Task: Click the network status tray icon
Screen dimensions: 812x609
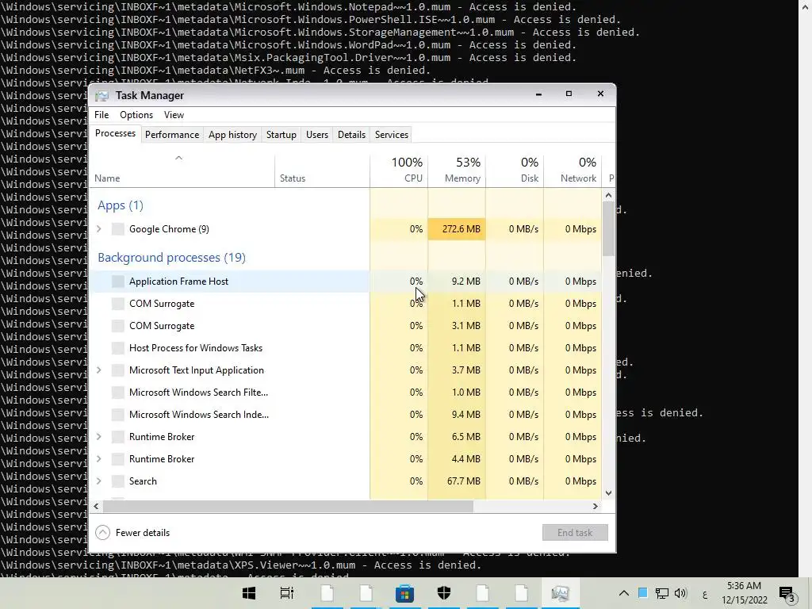Action: pyautogui.click(x=661, y=593)
